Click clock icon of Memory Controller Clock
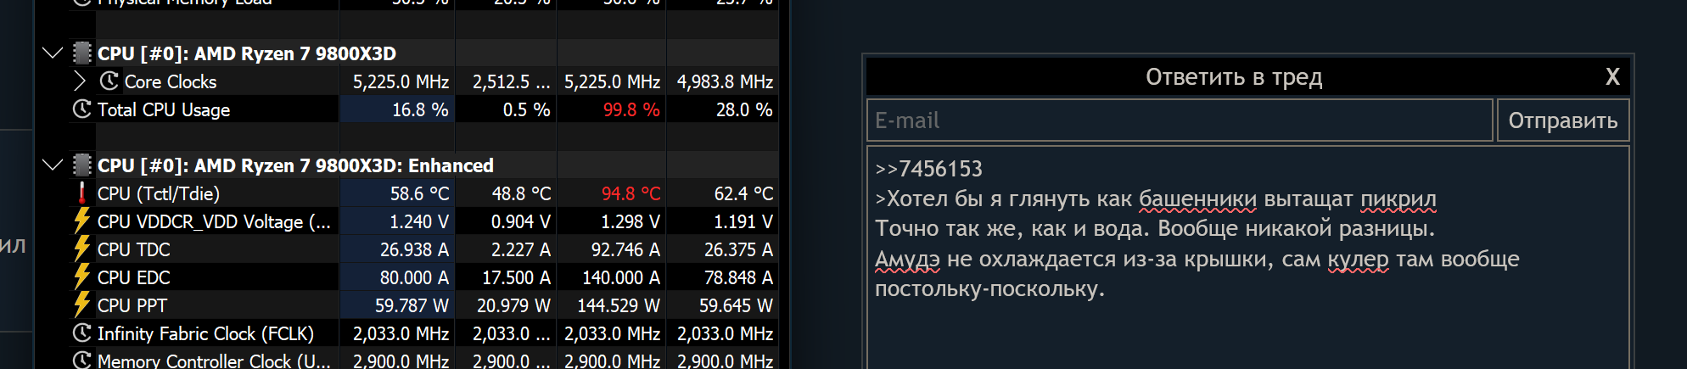This screenshot has width=1687, height=369. tap(81, 361)
